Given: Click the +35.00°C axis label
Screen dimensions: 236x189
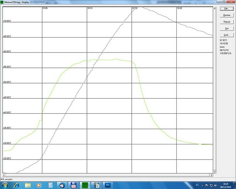Looking at the screenshot, I should pyautogui.click(x=7, y=128).
